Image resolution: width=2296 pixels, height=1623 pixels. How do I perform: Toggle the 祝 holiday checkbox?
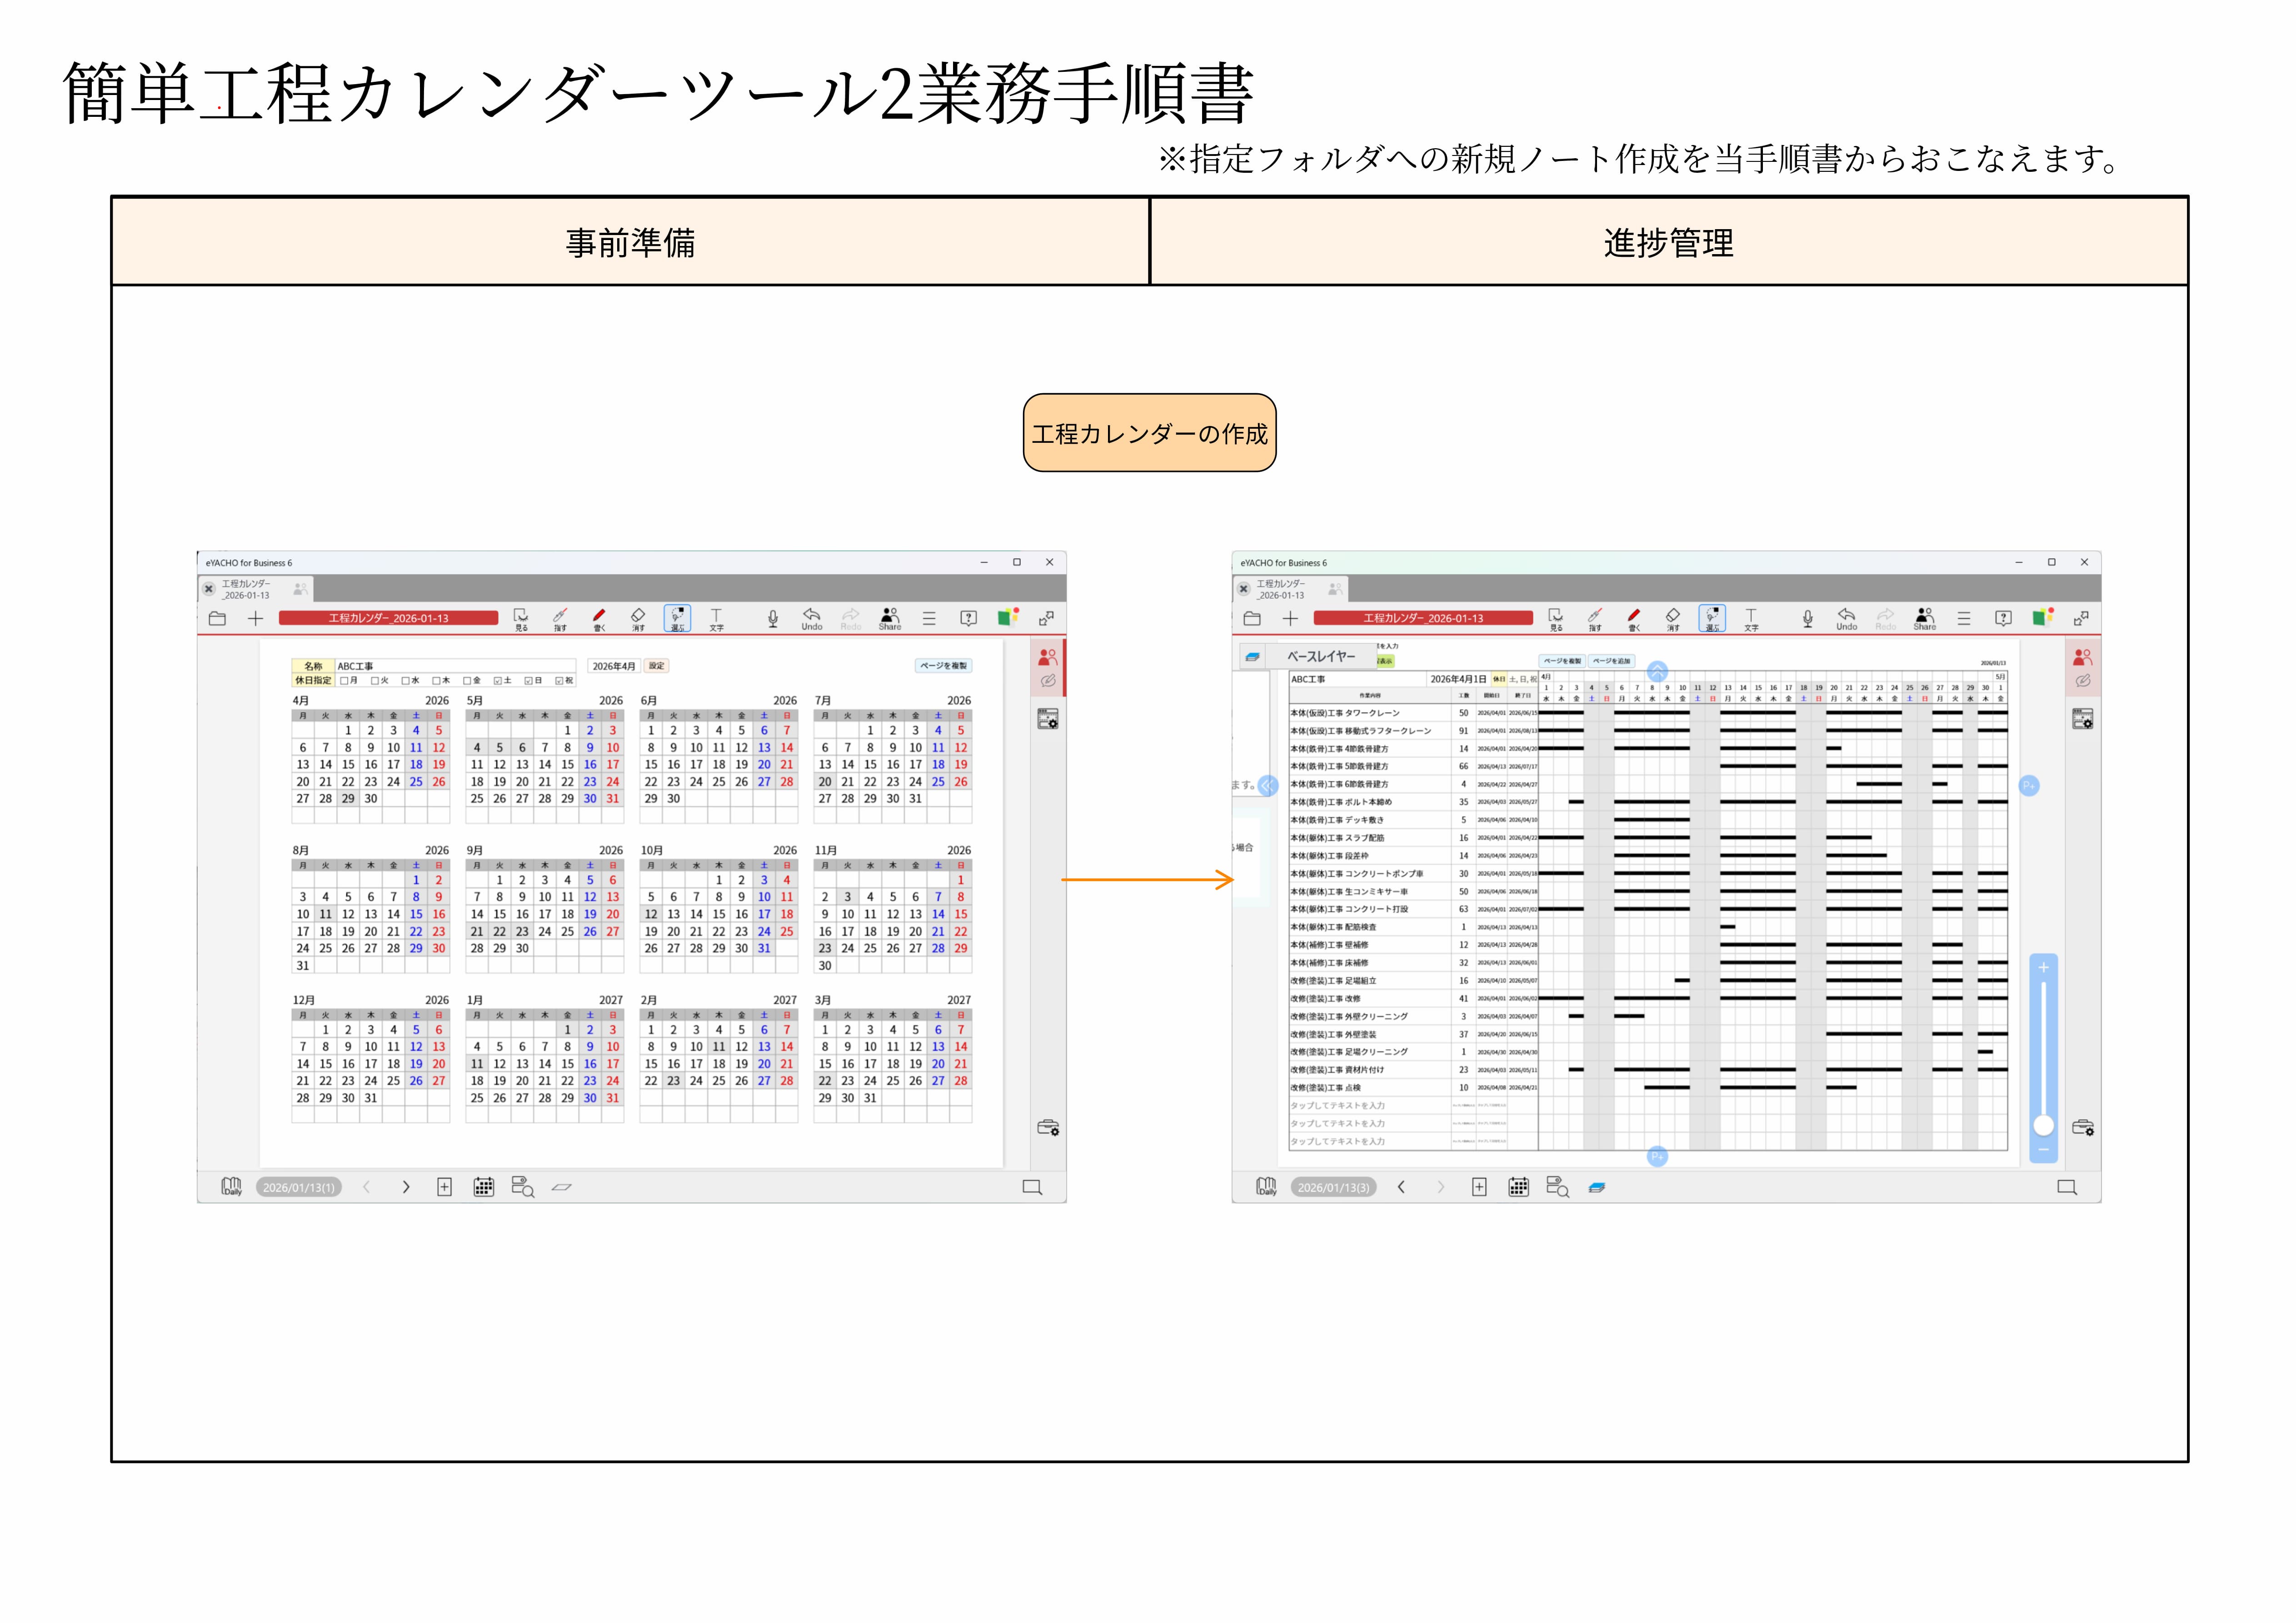tap(559, 681)
